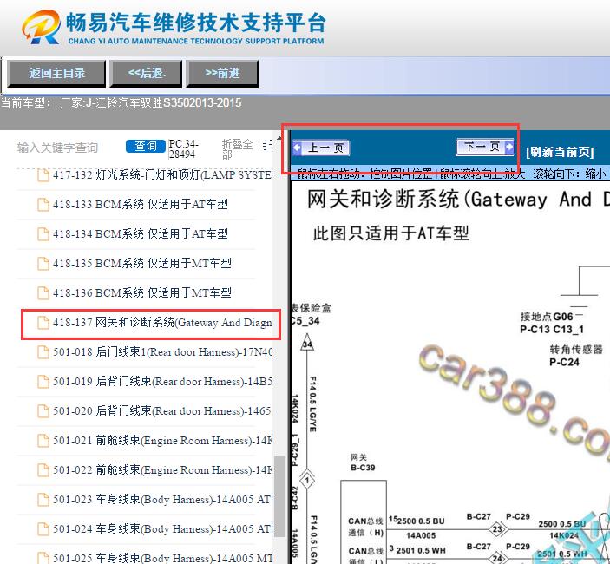
Task: Click the document icon beside 501-020
Action: 43,411
